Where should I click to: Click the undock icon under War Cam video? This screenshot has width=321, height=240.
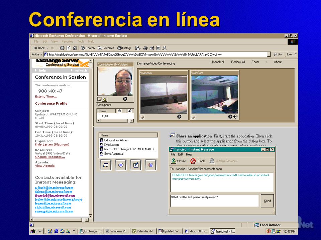pos(193,117)
